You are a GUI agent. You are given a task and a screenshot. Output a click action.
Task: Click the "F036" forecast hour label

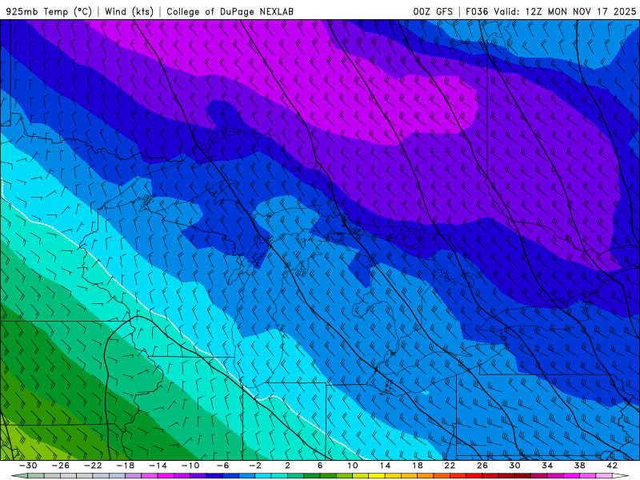tap(477, 11)
